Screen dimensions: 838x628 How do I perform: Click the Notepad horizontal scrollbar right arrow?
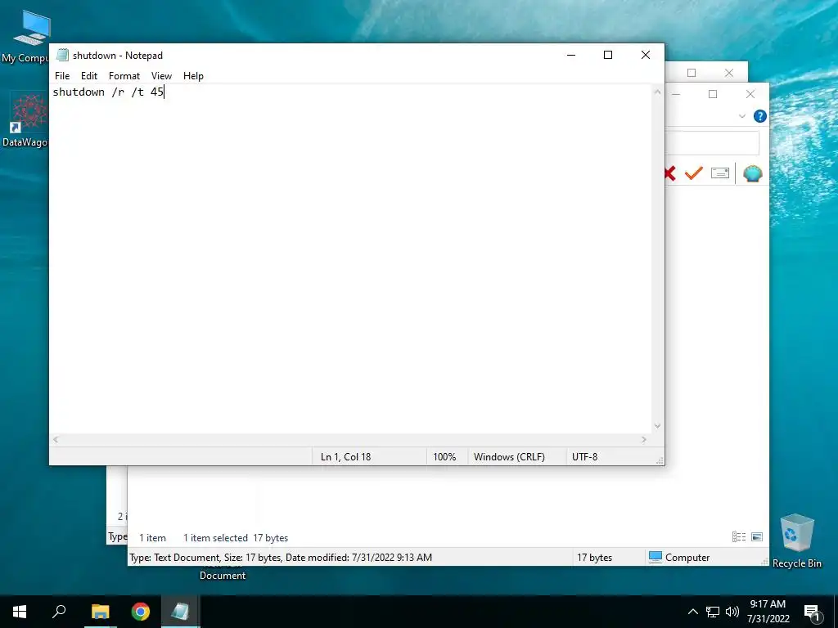click(x=644, y=439)
